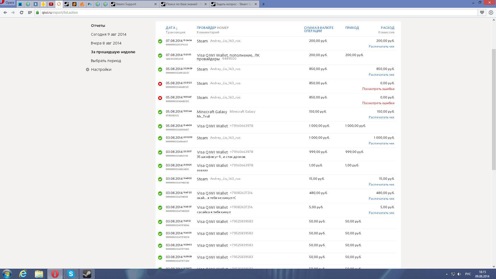Open the downloads icon in toolbar
Screen dimensions: 496x279
491,12
